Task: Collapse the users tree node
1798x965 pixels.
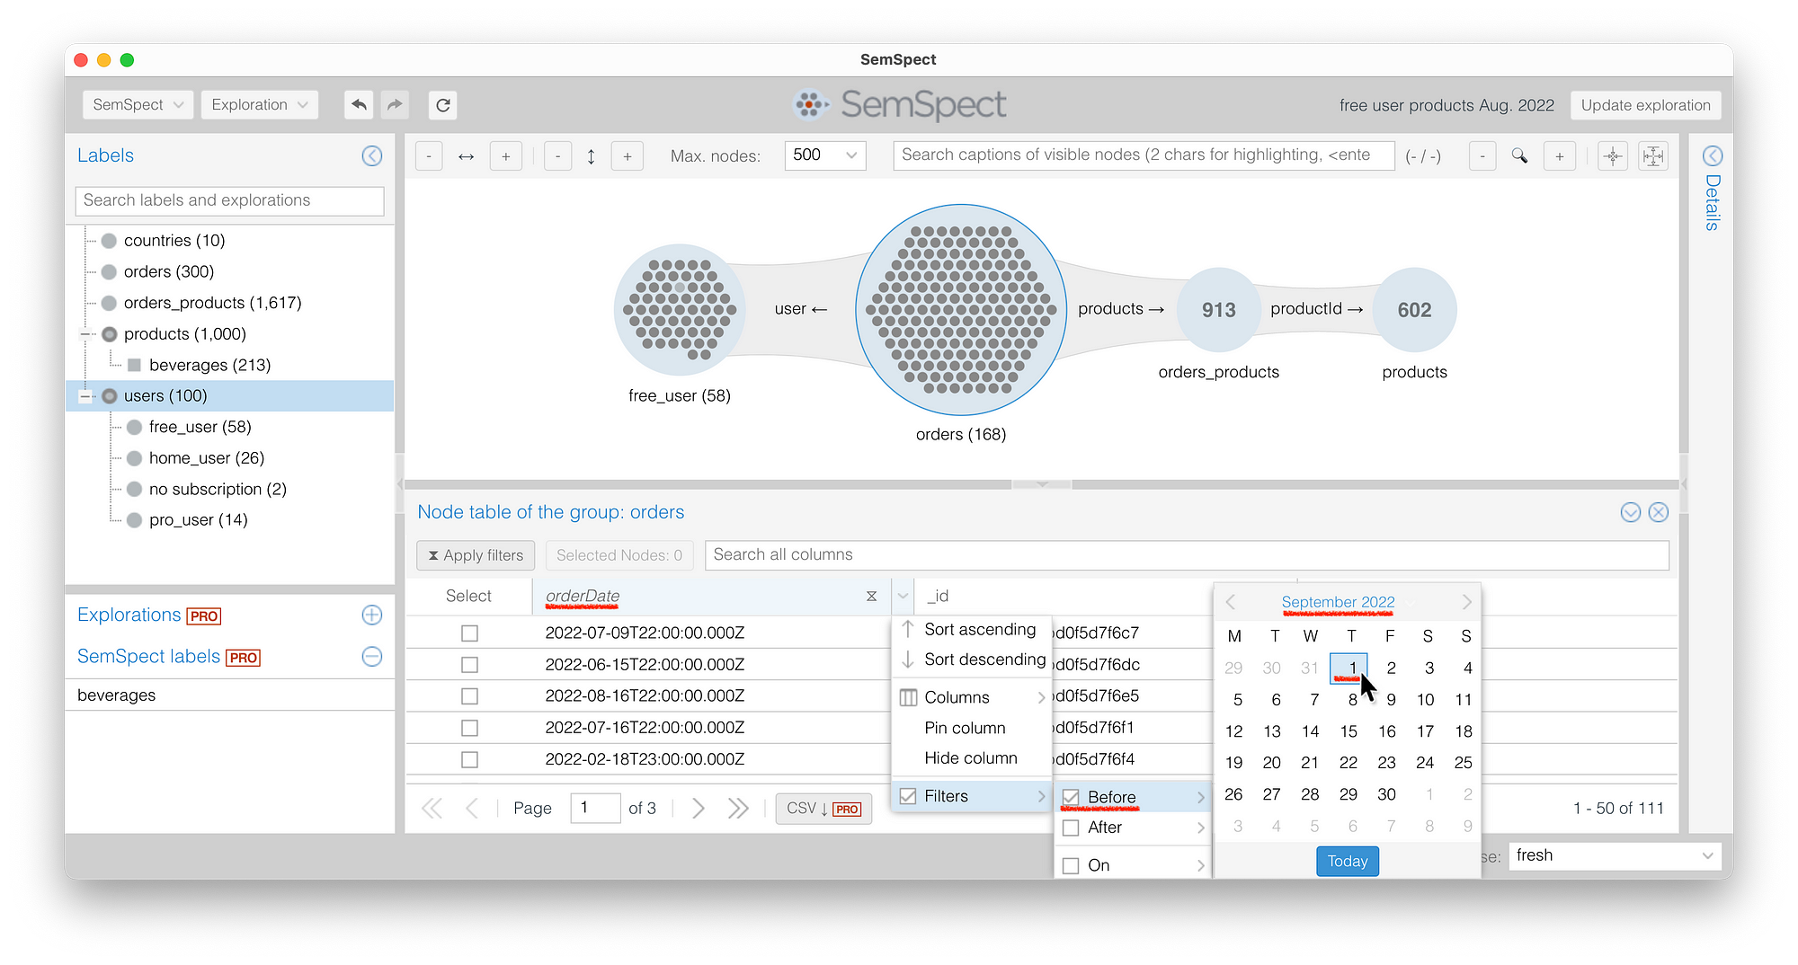Action: (85, 396)
